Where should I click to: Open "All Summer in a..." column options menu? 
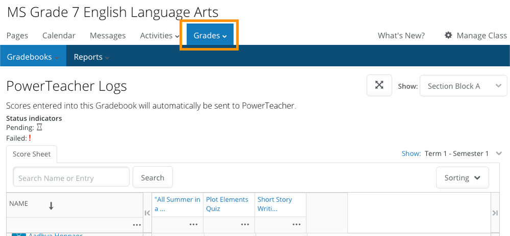click(193, 225)
